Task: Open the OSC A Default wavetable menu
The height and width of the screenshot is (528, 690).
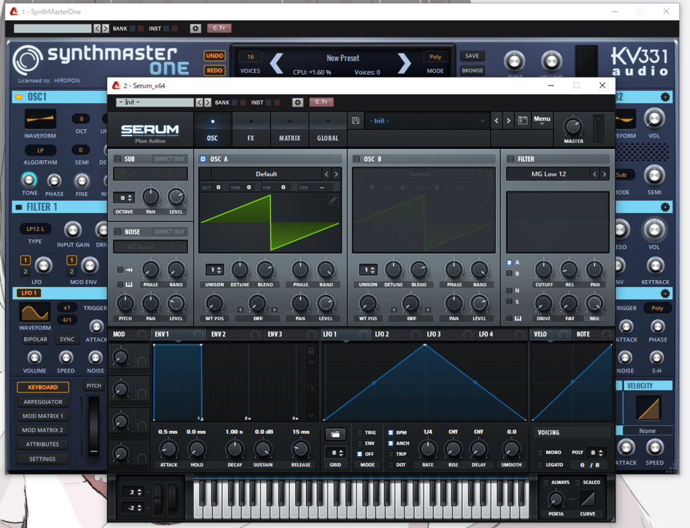Action: pyautogui.click(x=266, y=174)
